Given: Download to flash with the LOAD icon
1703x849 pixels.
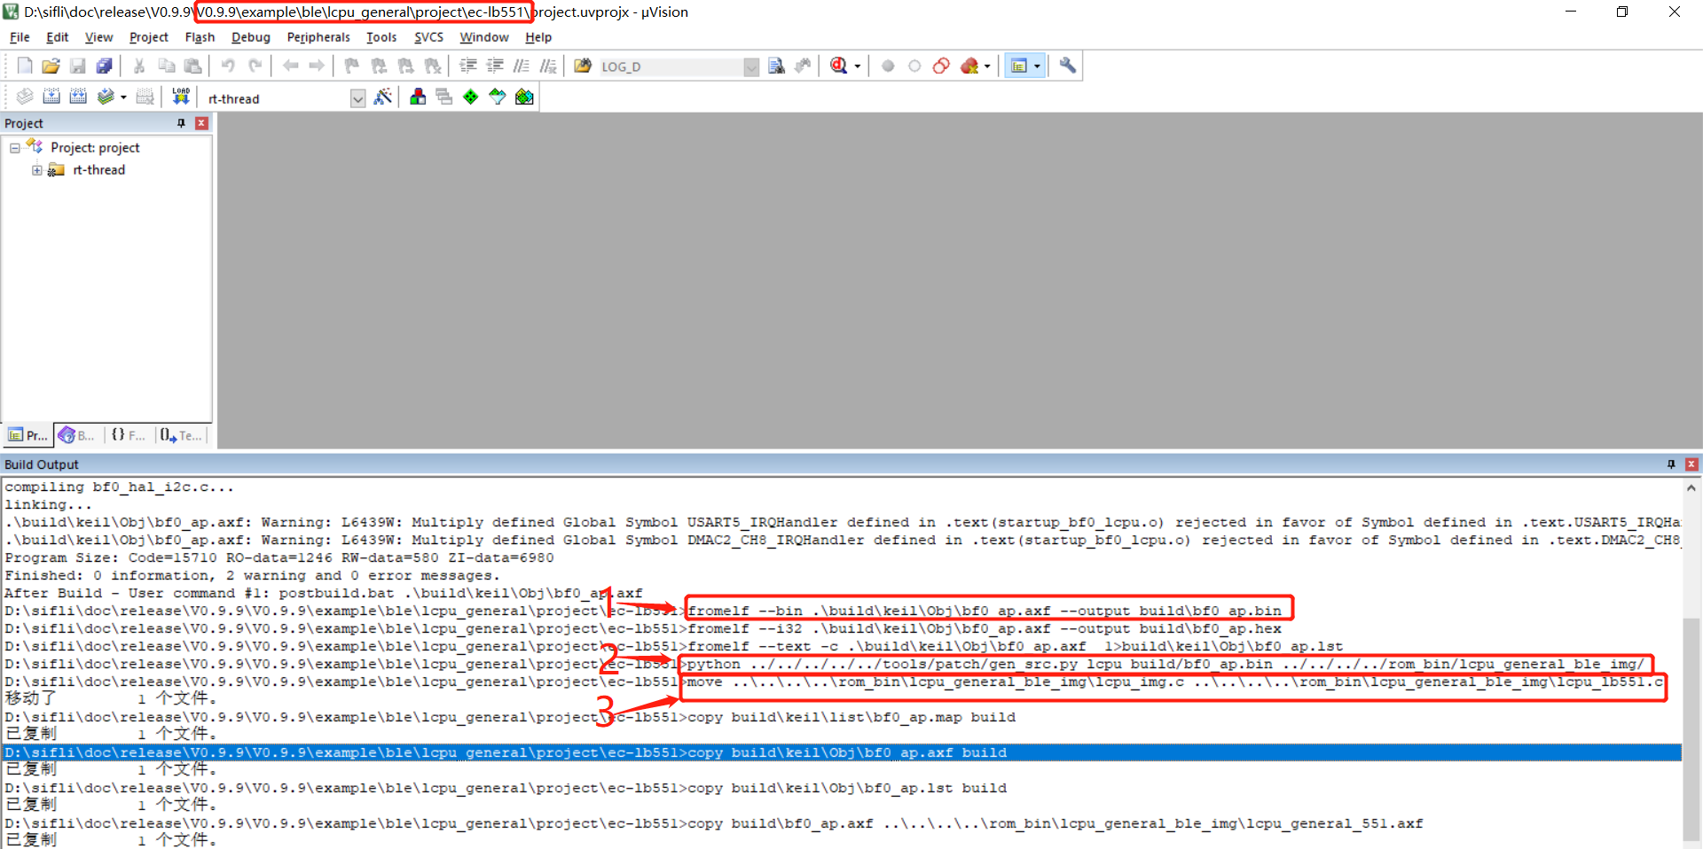Looking at the screenshot, I should (x=181, y=97).
